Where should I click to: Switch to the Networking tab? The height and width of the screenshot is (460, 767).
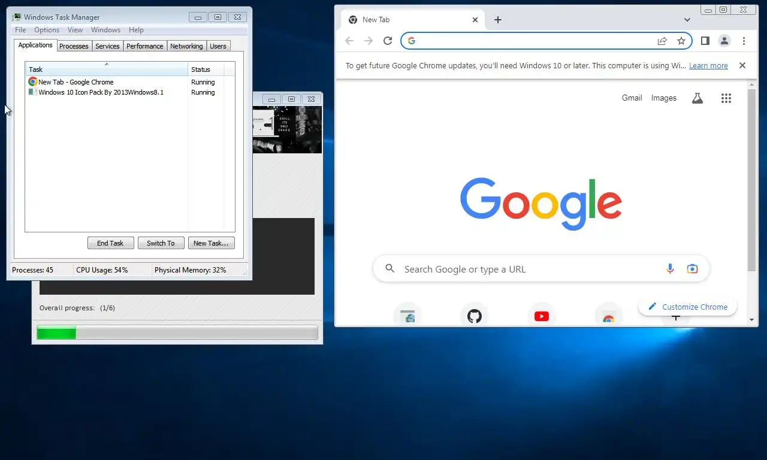[x=186, y=46]
